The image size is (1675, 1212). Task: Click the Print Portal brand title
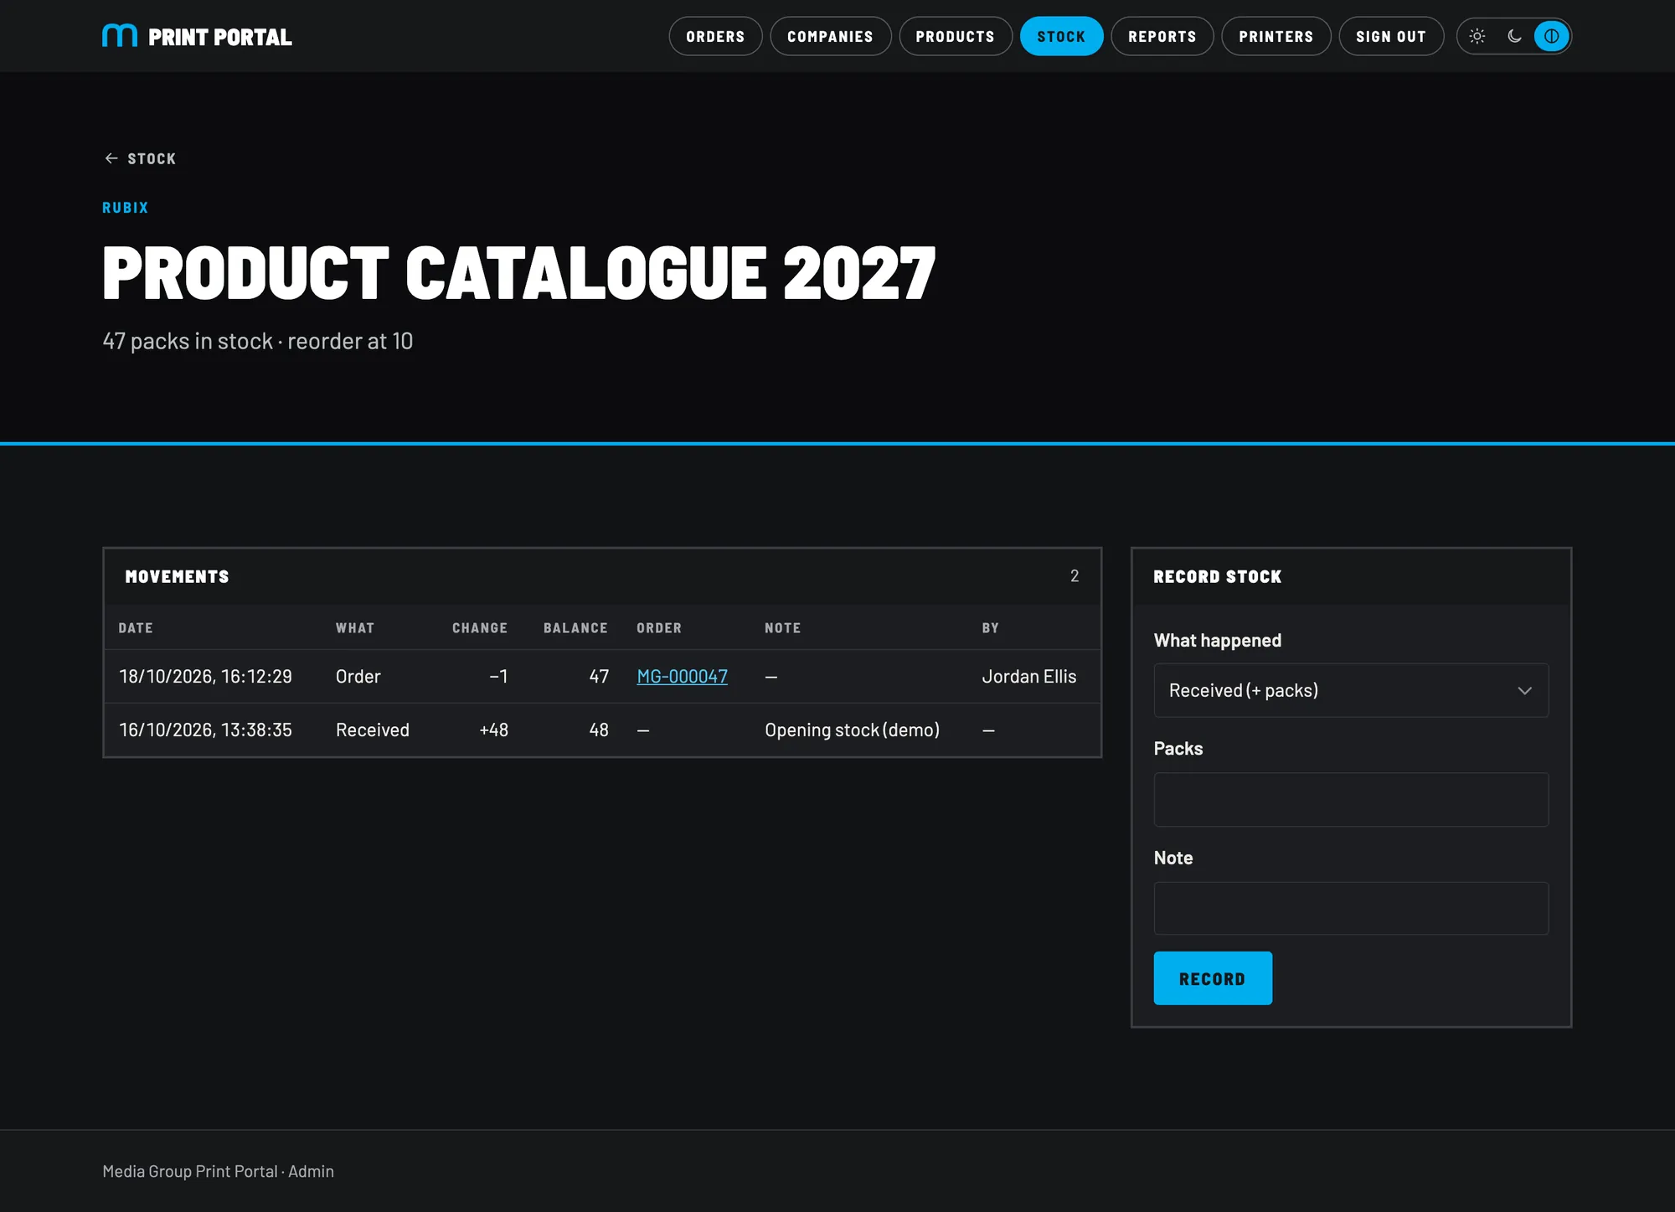[220, 37]
